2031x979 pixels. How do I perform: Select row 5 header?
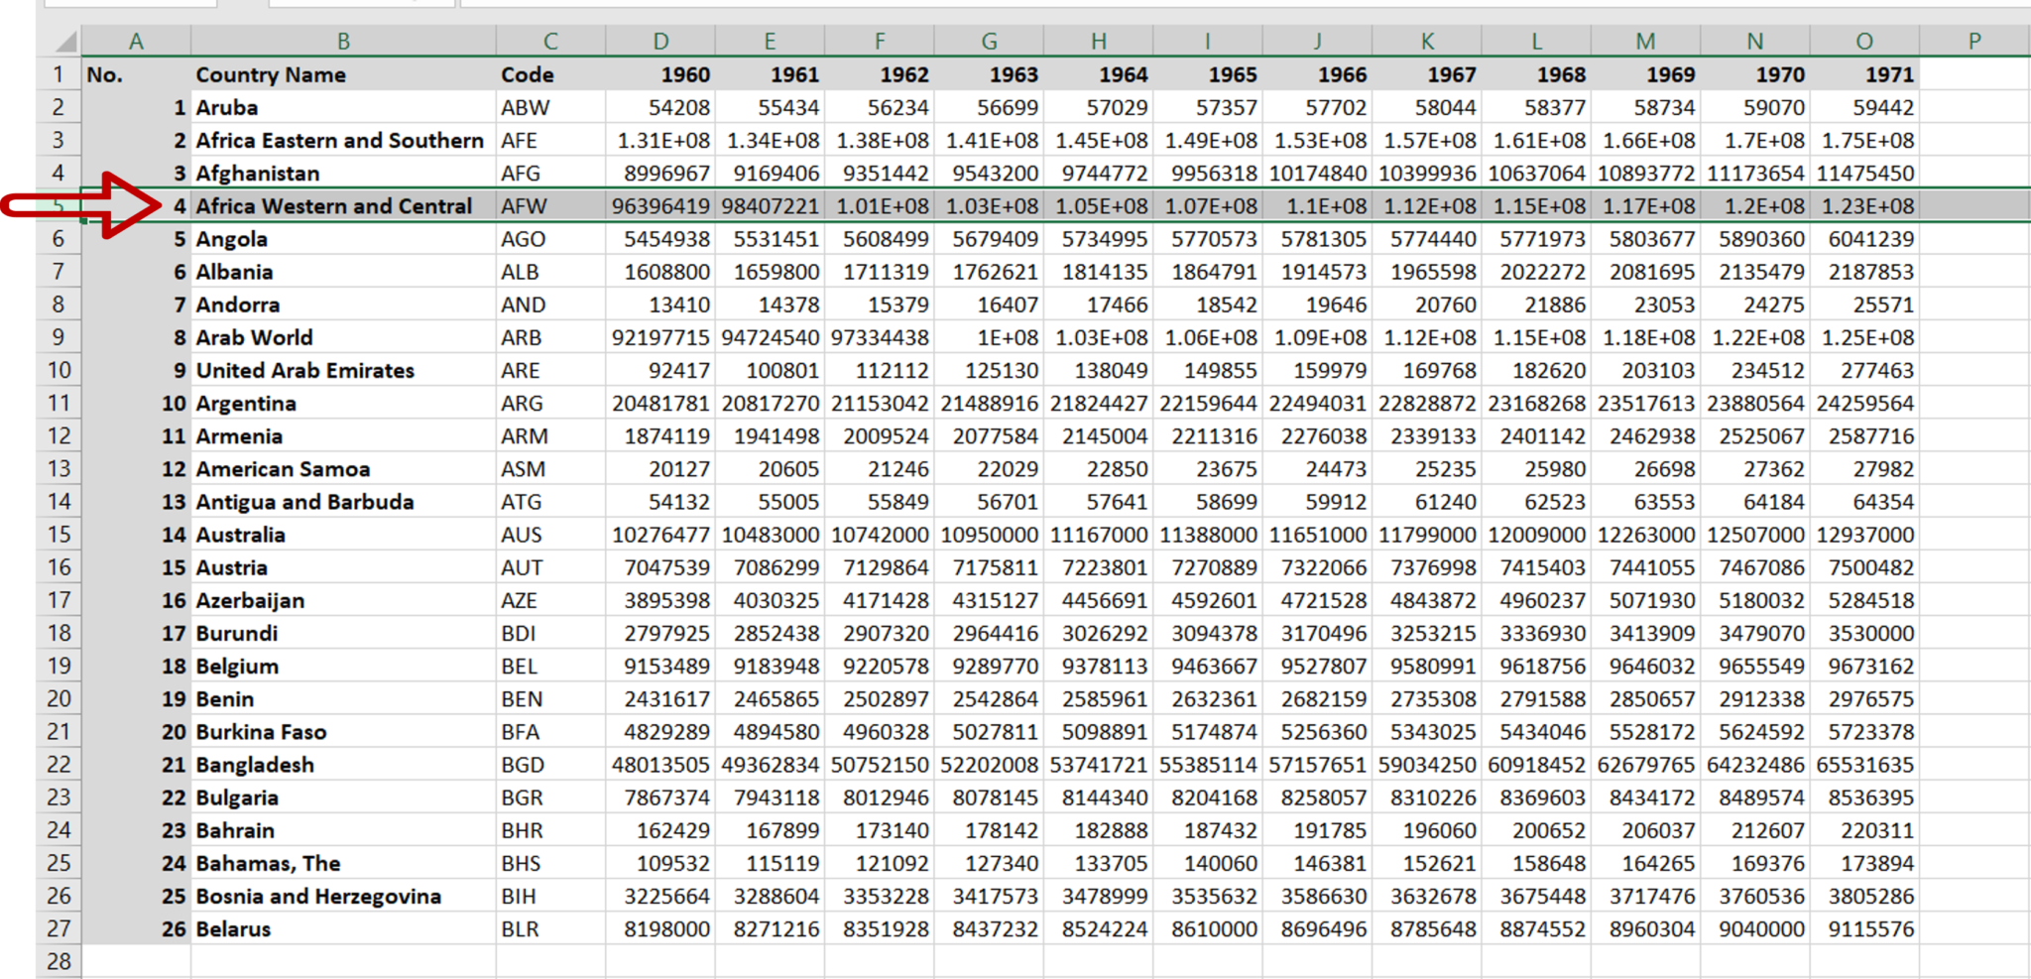(x=58, y=205)
